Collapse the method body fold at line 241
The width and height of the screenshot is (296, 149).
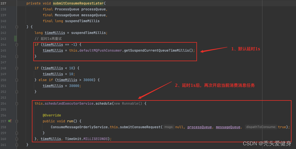coord(17,27)
